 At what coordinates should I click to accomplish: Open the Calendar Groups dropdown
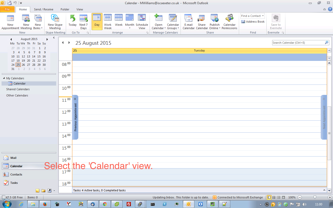pos(173,22)
